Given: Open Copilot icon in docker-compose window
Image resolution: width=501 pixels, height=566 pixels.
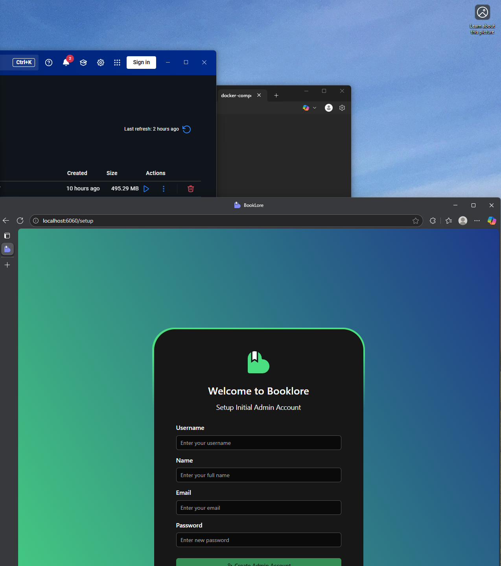Looking at the screenshot, I should (306, 108).
